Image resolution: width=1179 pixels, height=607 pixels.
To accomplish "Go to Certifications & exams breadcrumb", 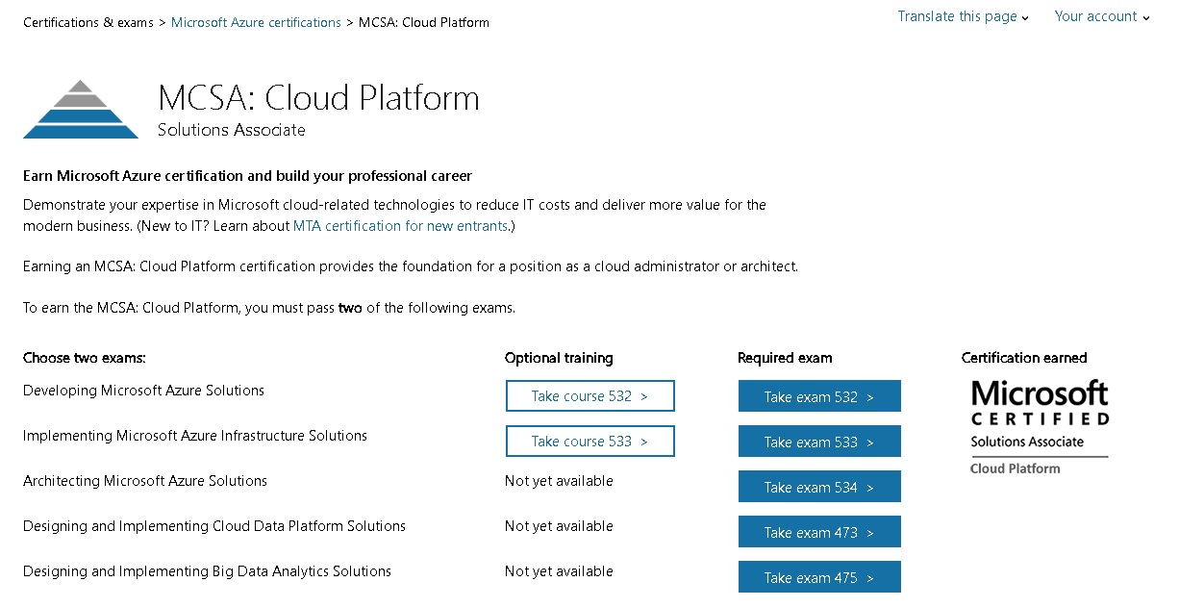I will pyautogui.click(x=88, y=22).
